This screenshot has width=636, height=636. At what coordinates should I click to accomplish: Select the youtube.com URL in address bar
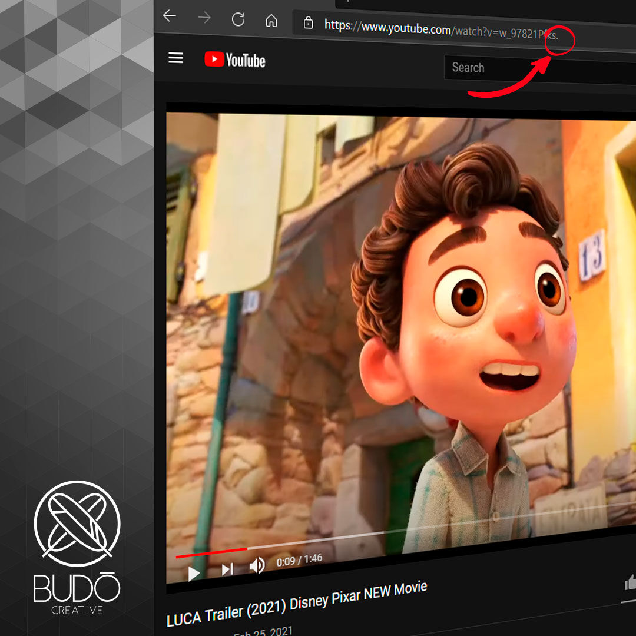pos(441,29)
